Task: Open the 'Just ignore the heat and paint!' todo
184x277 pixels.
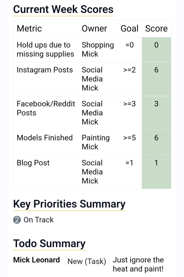Action: click(x=138, y=265)
